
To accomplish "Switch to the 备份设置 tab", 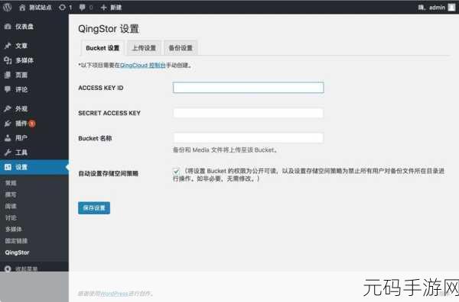I will (x=181, y=48).
